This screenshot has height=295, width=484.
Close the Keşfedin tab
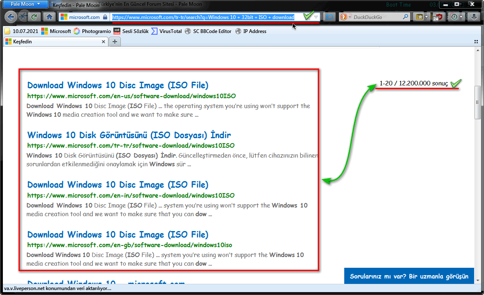[x=103, y=42]
